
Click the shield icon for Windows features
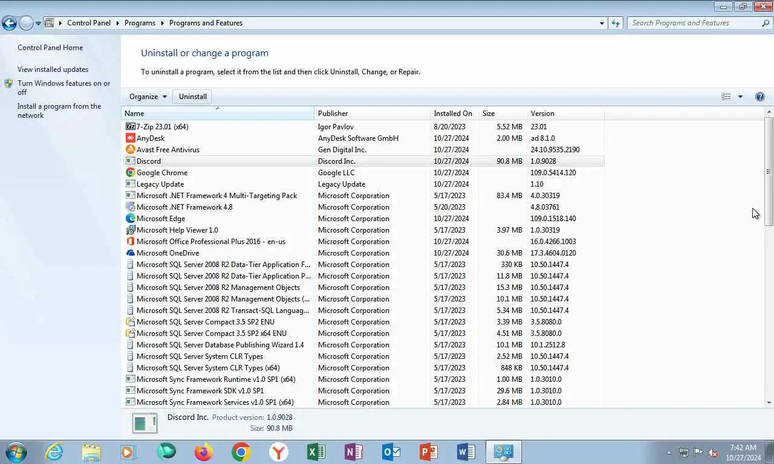pos(8,84)
